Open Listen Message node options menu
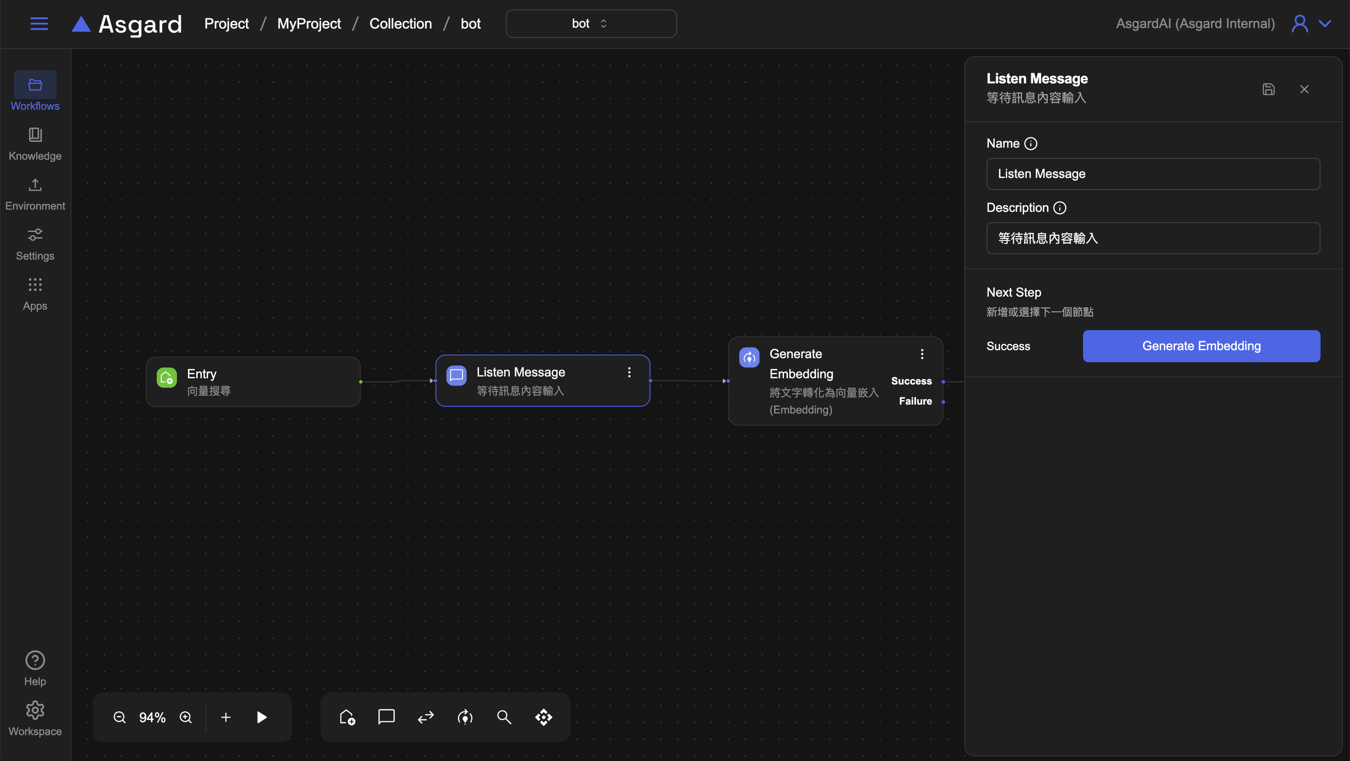This screenshot has height=761, width=1350. 629,372
